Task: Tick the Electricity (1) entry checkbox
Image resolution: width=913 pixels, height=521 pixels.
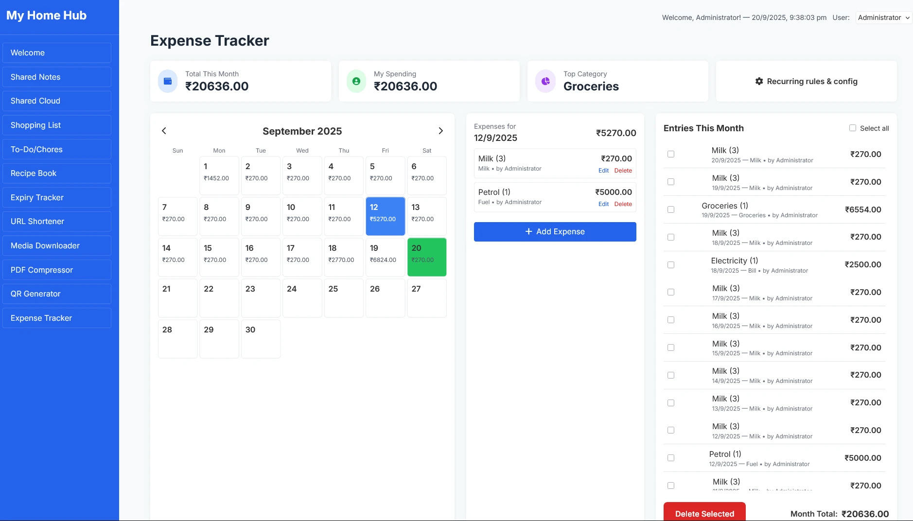Action: (x=671, y=265)
